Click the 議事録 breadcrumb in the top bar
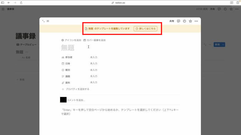The width and height of the screenshot is (241, 135). pos(10,9)
